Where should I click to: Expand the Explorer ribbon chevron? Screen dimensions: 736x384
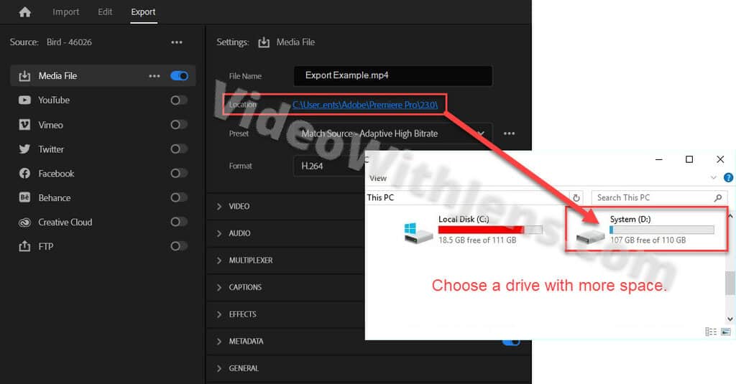click(714, 178)
